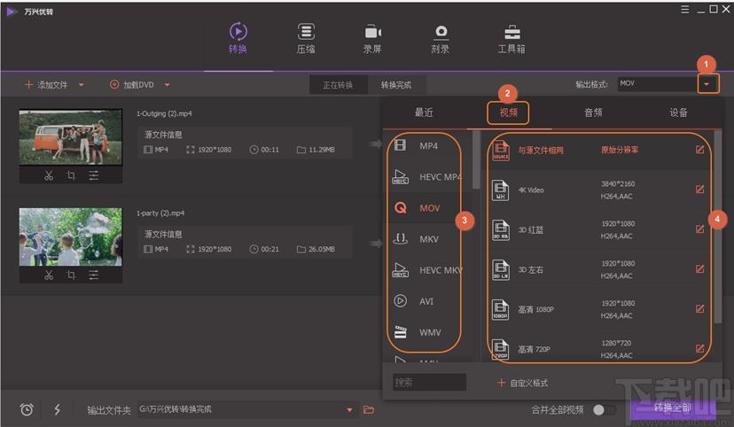Click scissors trim icon for 1-party video
Image resolution: width=734 pixels, height=427 pixels.
tap(49, 275)
